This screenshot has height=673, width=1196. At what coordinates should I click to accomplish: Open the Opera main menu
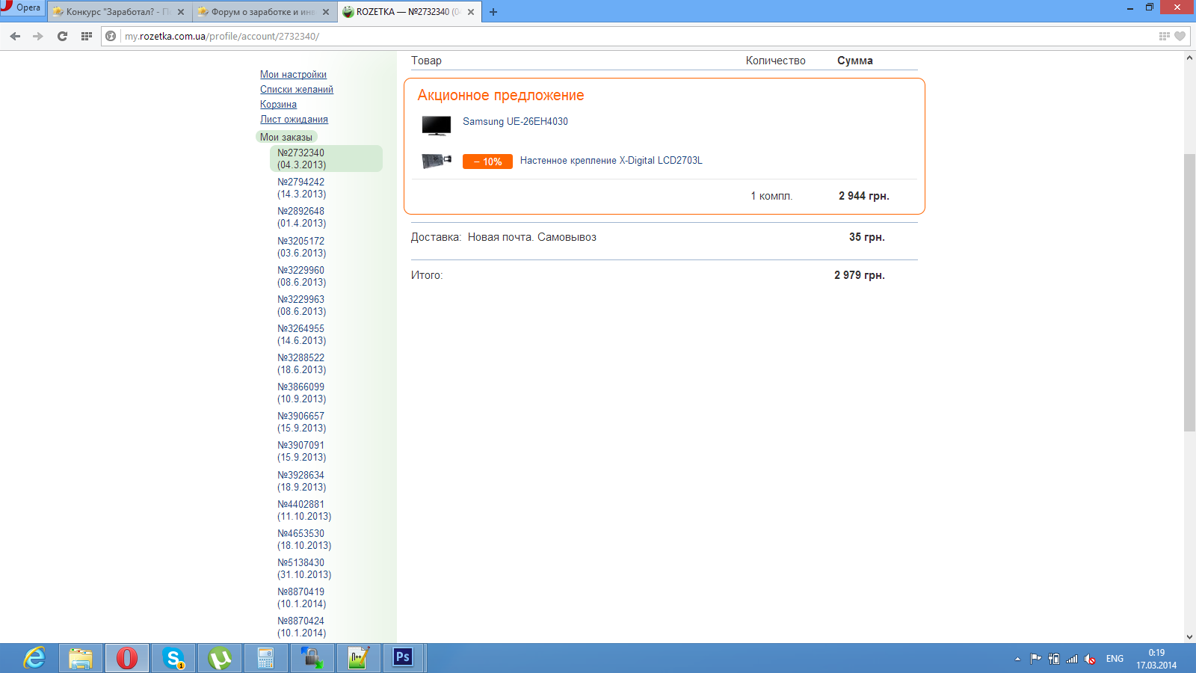pyautogui.click(x=22, y=8)
